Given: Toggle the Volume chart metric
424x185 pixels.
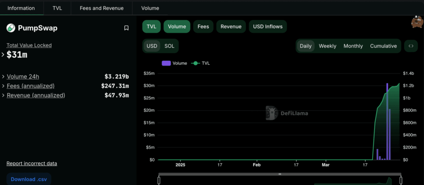Looking at the screenshot, I should [177, 26].
